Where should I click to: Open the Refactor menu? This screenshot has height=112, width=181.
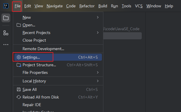point(87,6)
